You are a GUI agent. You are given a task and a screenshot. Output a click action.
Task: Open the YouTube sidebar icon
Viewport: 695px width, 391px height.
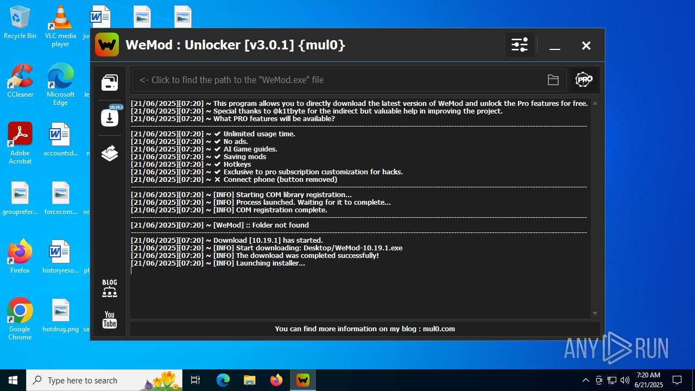coord(110,320)
